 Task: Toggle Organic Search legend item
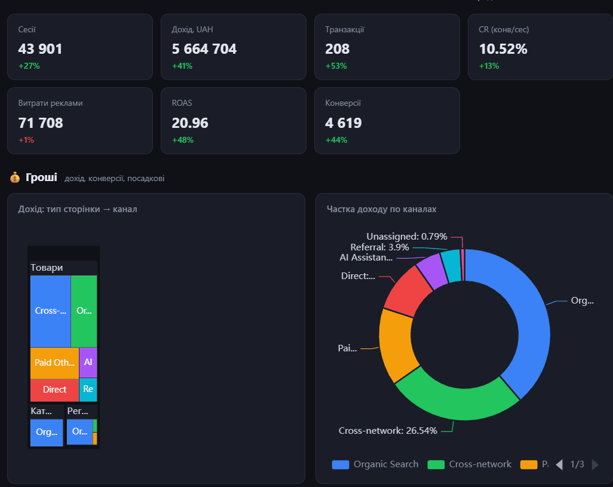[375, 464]
